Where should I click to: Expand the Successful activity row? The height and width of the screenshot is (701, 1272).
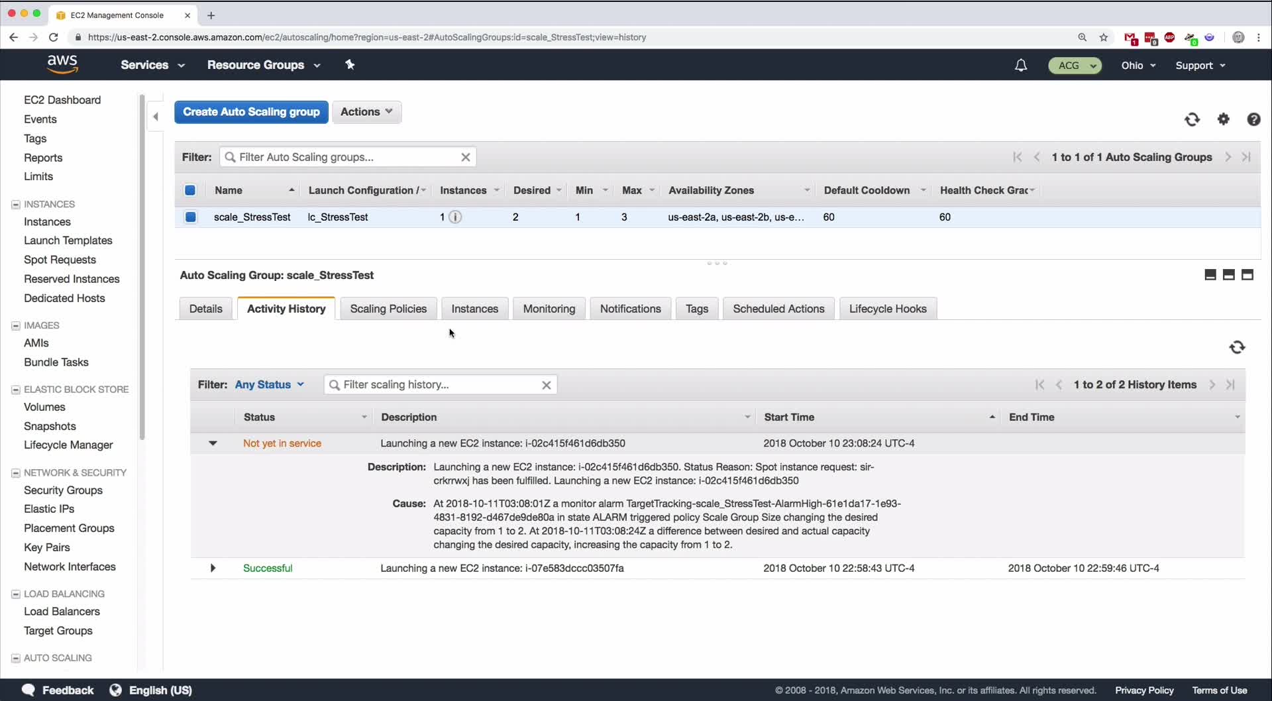pyautogui.click(x=213, y=568)
